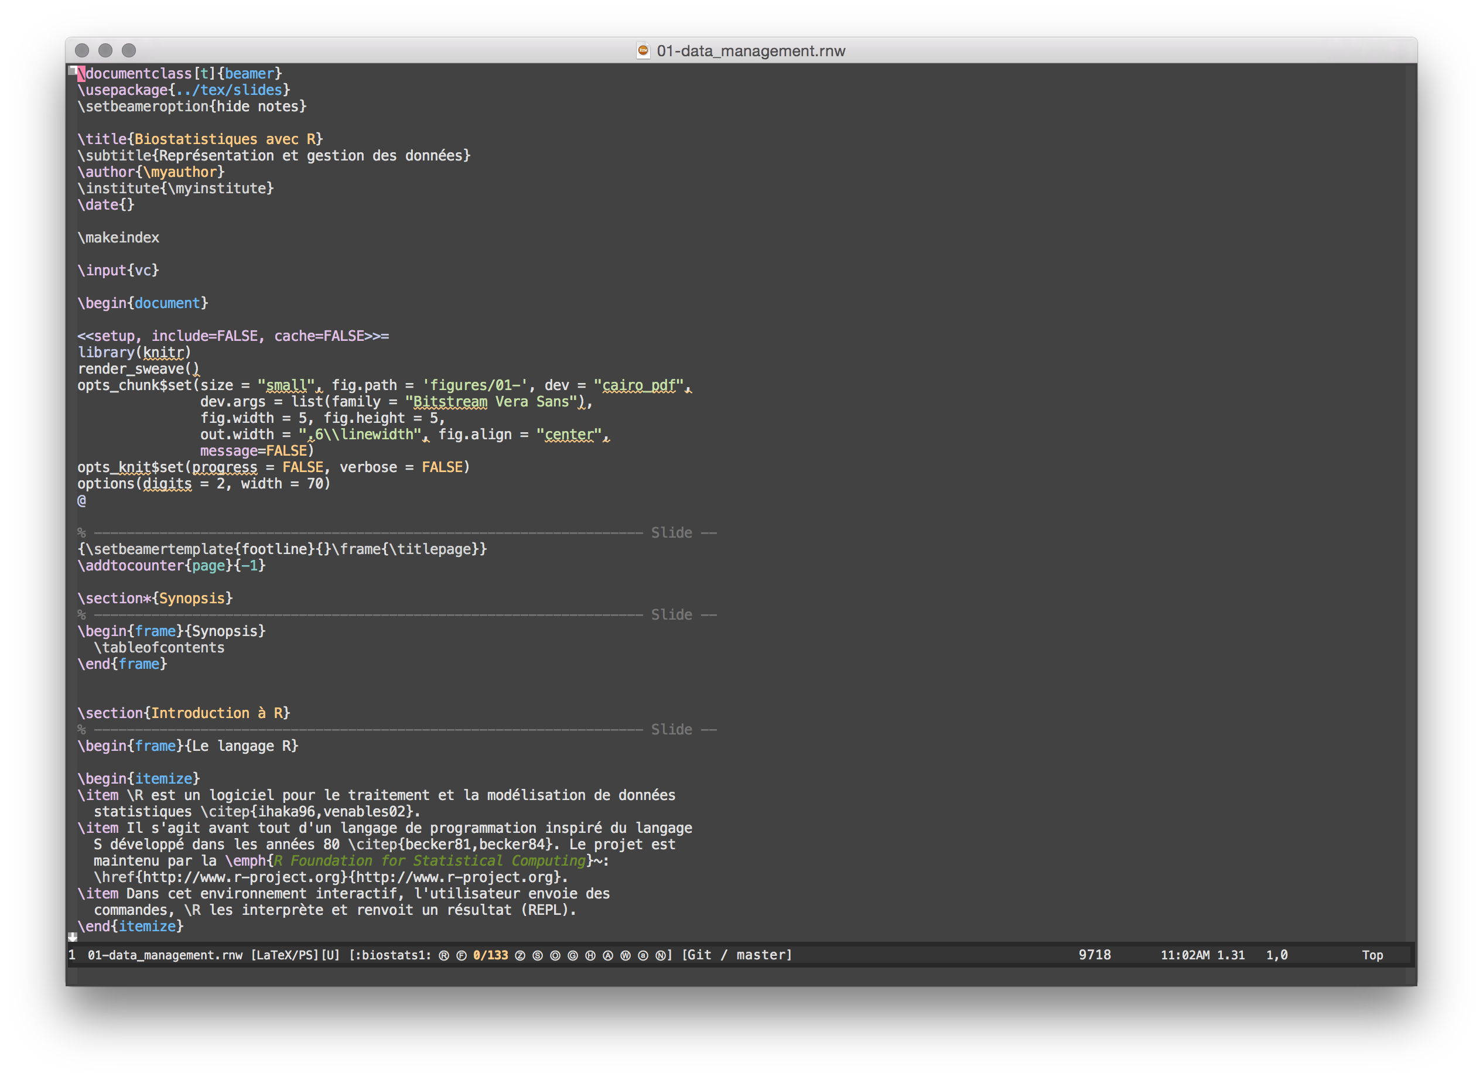Click the circled W mode-line indicator
The height and width of the screenshot is (1080, 1483).
[626, 955]
